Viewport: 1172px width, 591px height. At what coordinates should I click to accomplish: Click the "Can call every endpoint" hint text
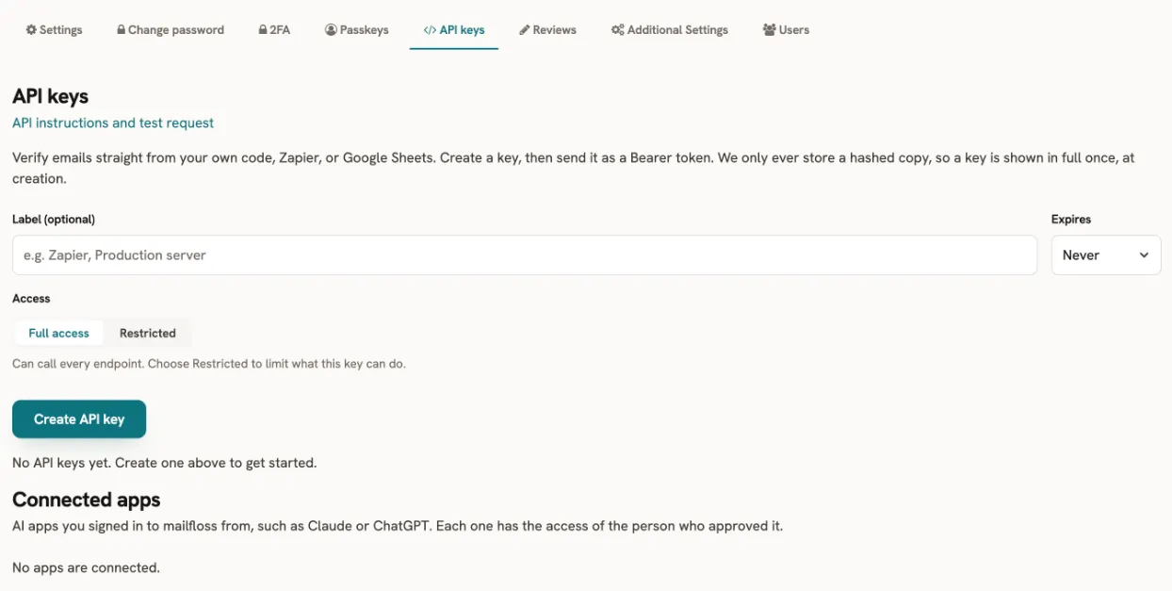209,364
